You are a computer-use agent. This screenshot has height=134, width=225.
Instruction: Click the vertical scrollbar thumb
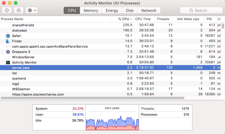223,26
